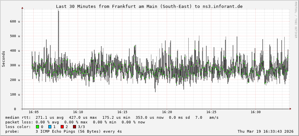This screenshot has width=299, height=136.
Task: Click the 'Seconds' y-axis label
Action: tap(4, 59)
